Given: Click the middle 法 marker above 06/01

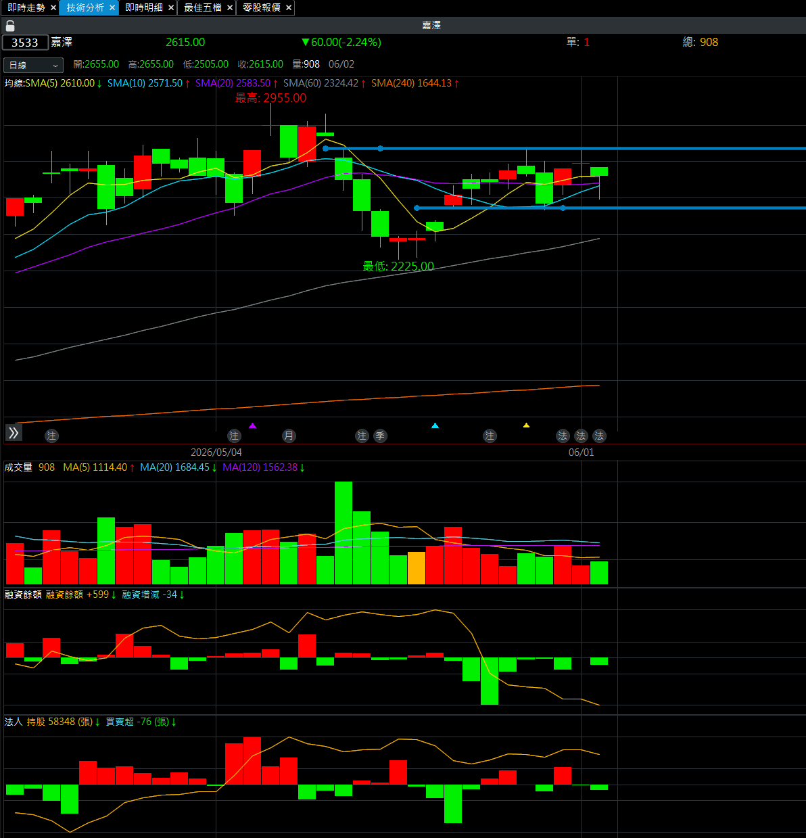Looking at the screenshot, I should pyautogui.click(x=581, y=436).
